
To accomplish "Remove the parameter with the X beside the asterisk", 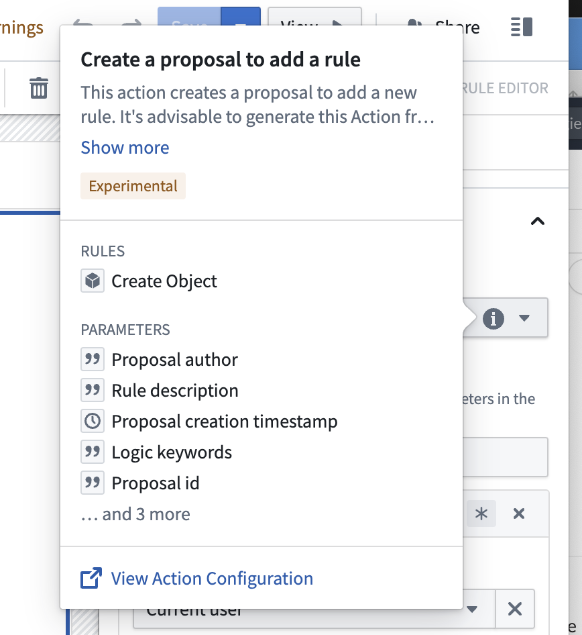I will point(519,514).
